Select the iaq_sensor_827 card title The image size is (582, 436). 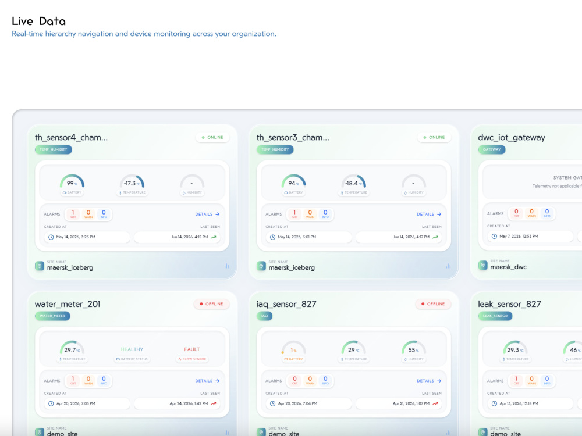coord(286,304)
